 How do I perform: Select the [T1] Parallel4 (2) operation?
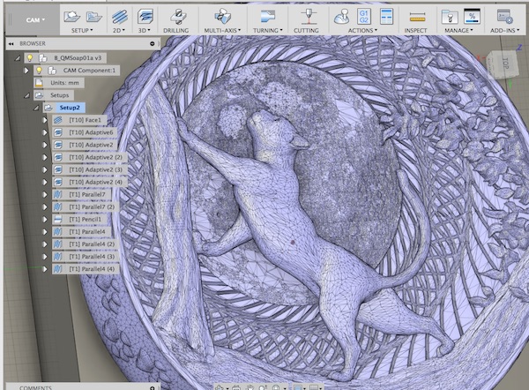[x=92, y=244]
